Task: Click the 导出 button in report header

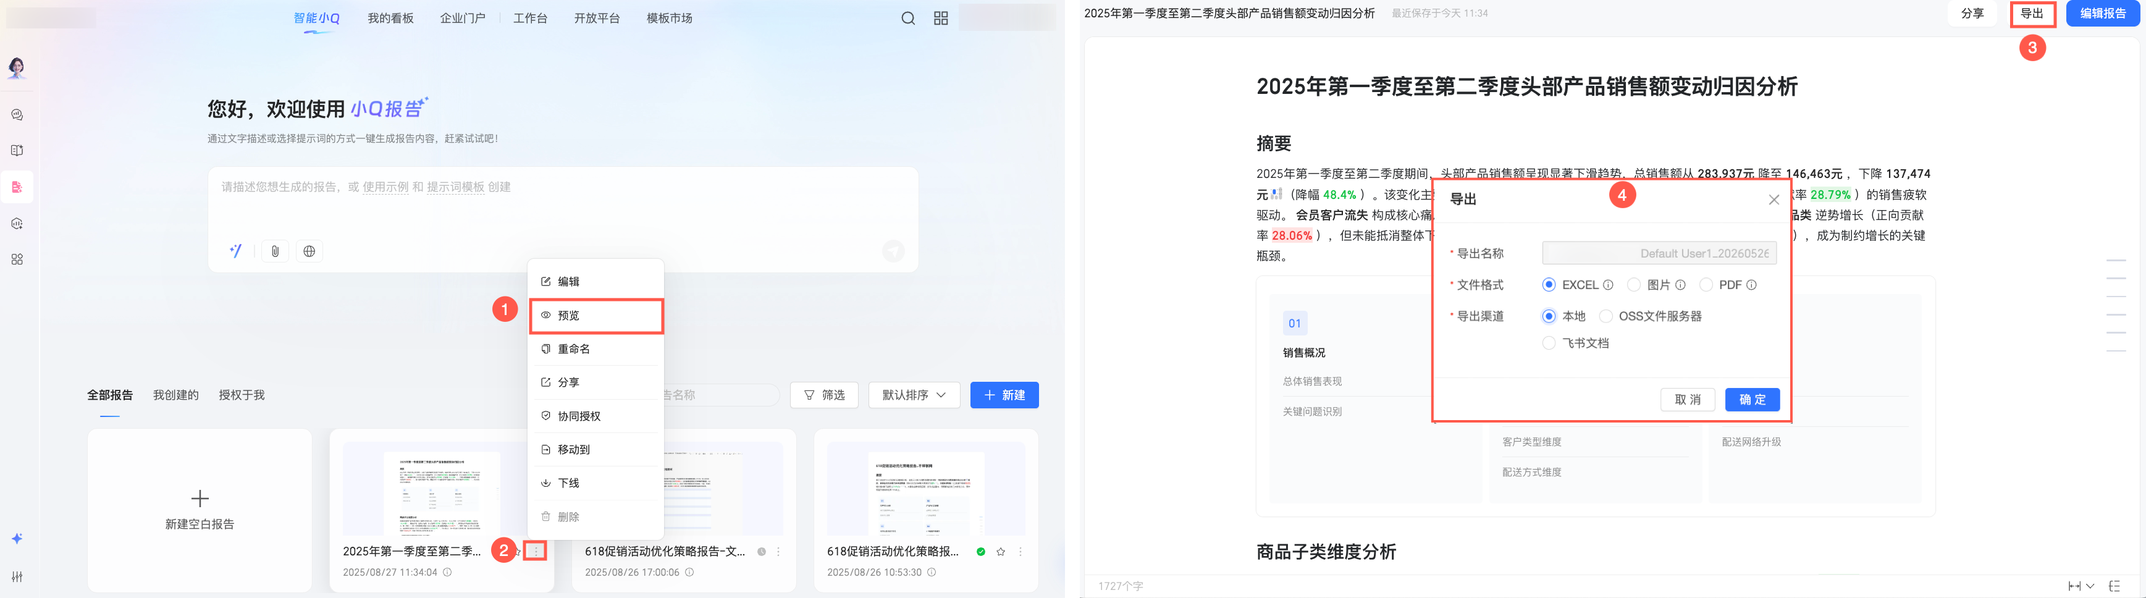Action: [x=2032, y=14]
